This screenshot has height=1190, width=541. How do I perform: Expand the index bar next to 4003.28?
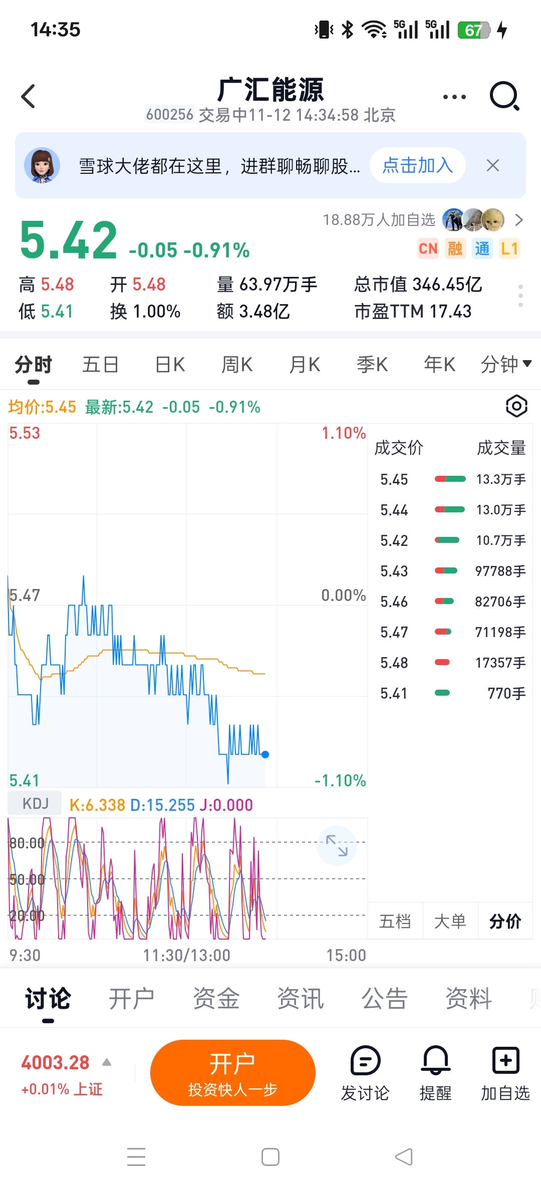(107, 1062)
